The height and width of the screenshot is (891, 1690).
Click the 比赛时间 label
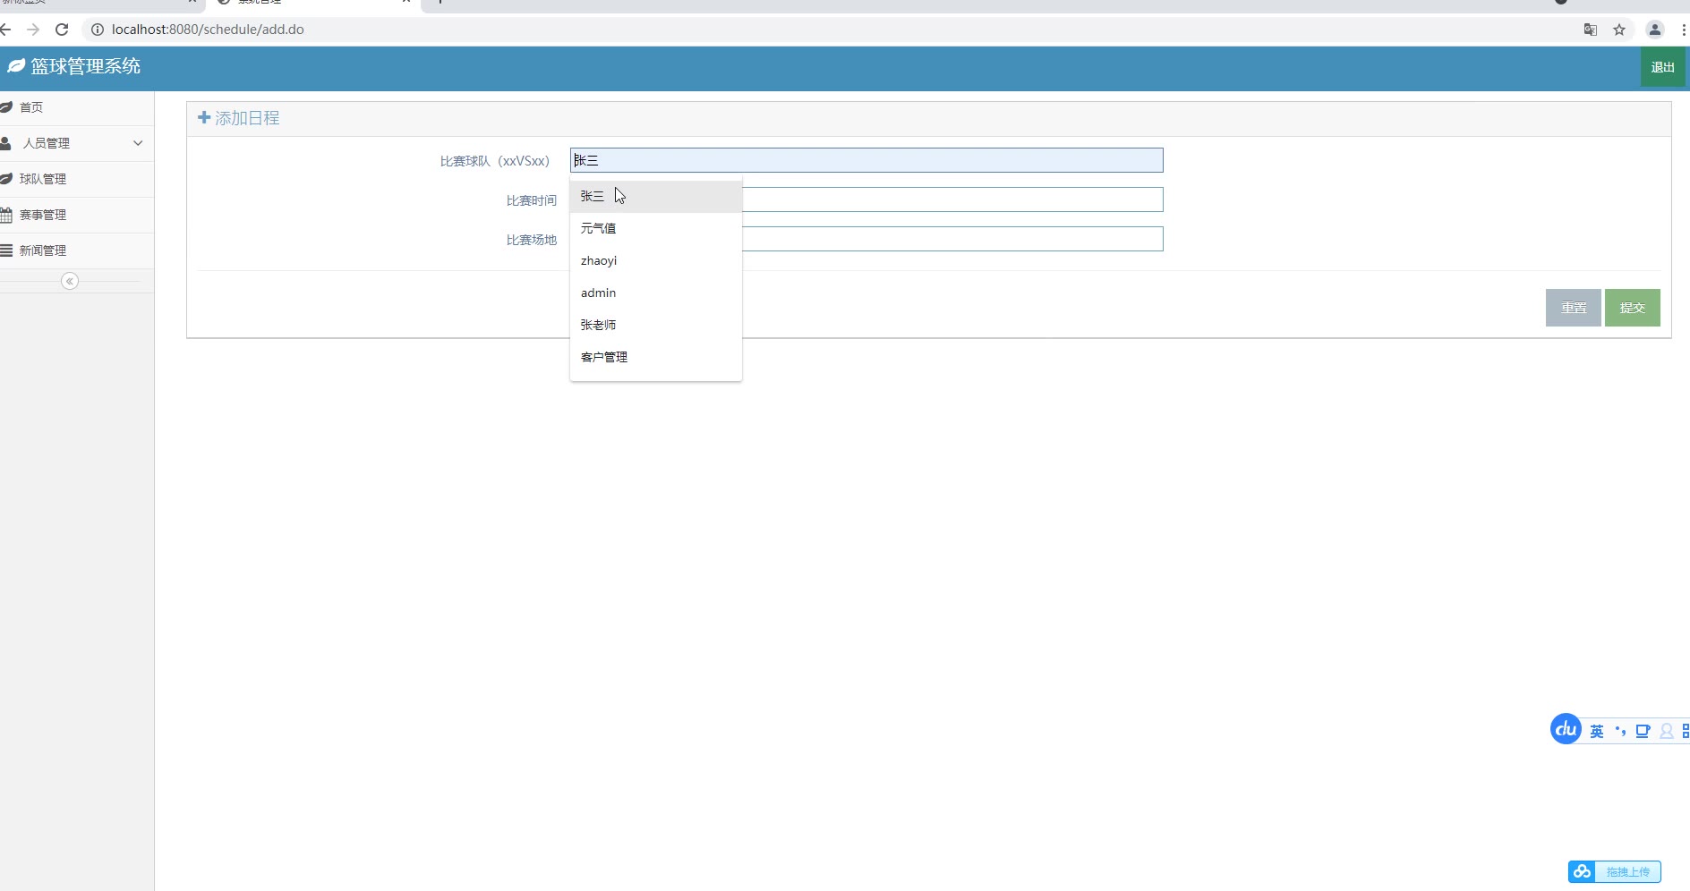(x=532, y=200)
